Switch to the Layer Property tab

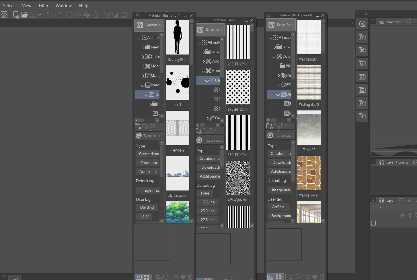tap(397, 162)
